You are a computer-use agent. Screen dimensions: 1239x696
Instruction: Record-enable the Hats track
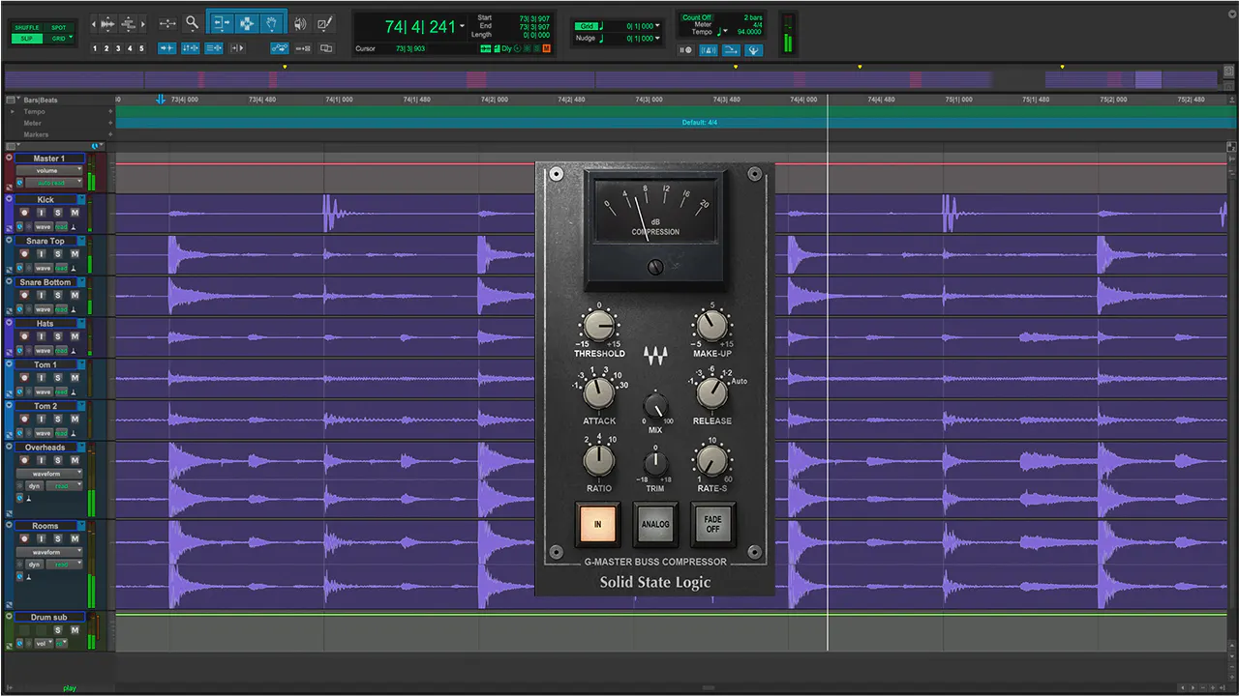click(x=24, y=336)
